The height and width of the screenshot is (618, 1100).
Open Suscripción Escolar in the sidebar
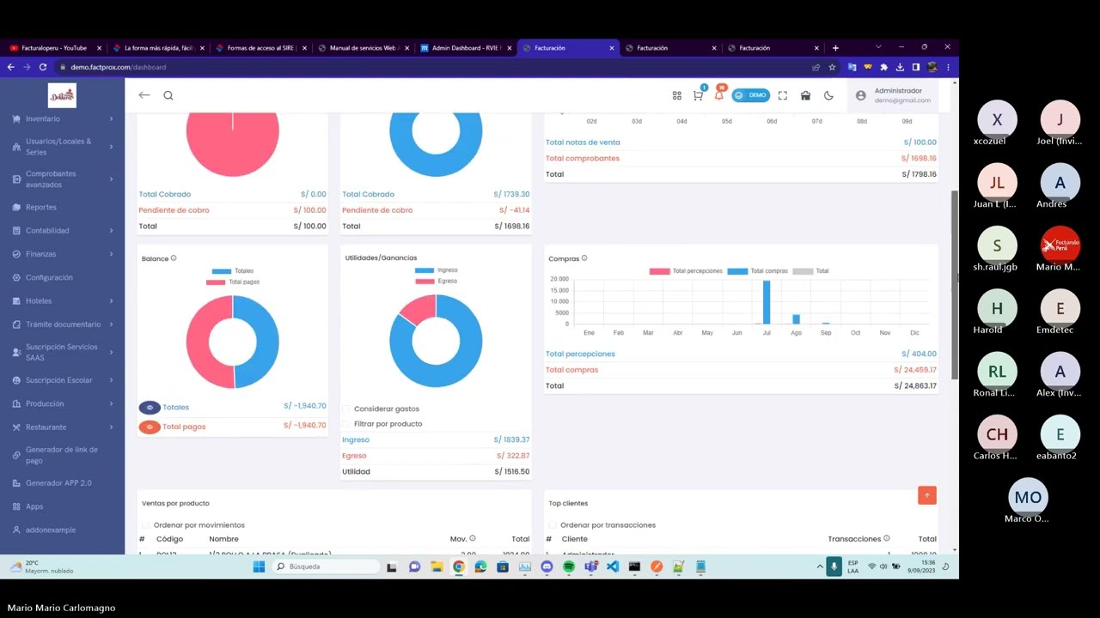point(62,380)
